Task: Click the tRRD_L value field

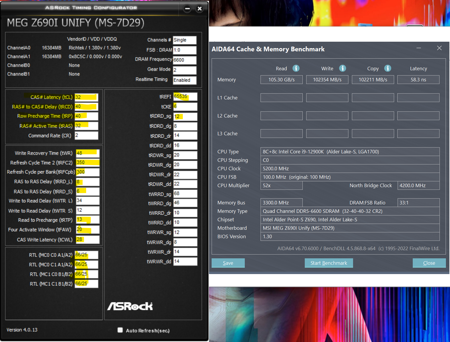Action: (88, 182)
